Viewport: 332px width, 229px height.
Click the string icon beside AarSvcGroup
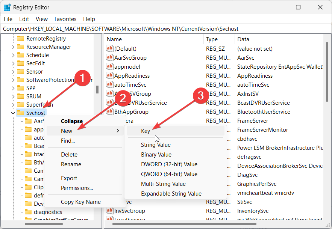(x=109, y=57)
